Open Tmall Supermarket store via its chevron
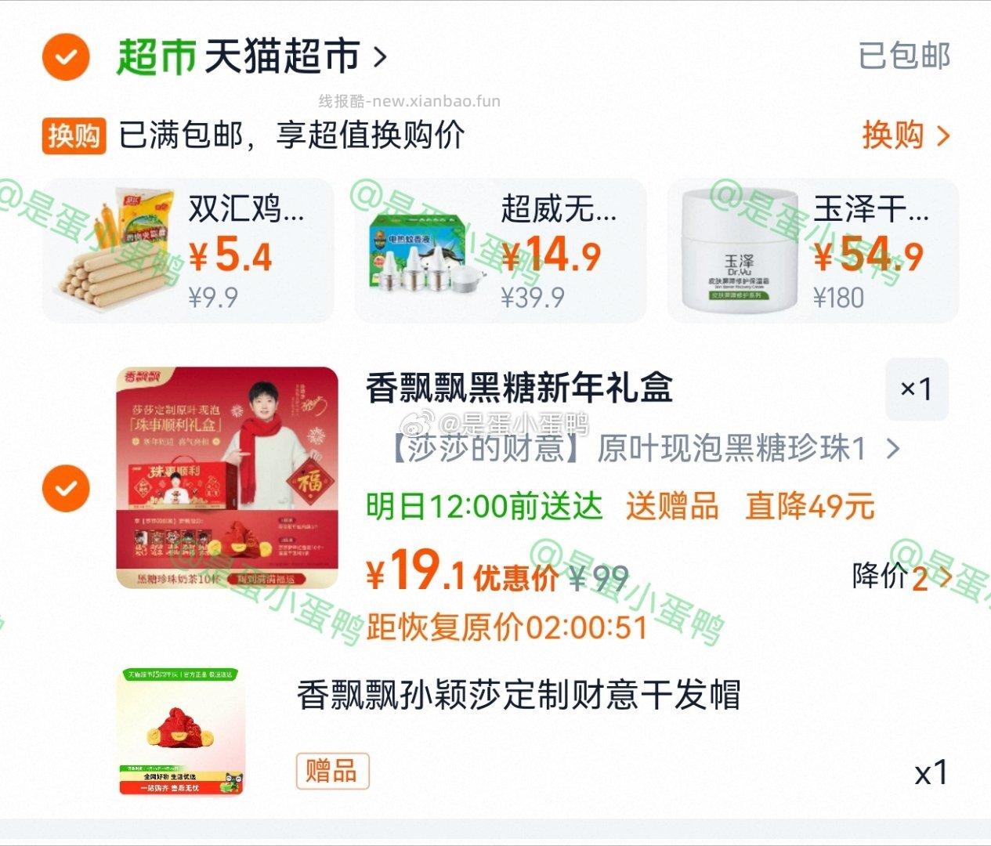 pyautogui.click(x=380, y=57)
